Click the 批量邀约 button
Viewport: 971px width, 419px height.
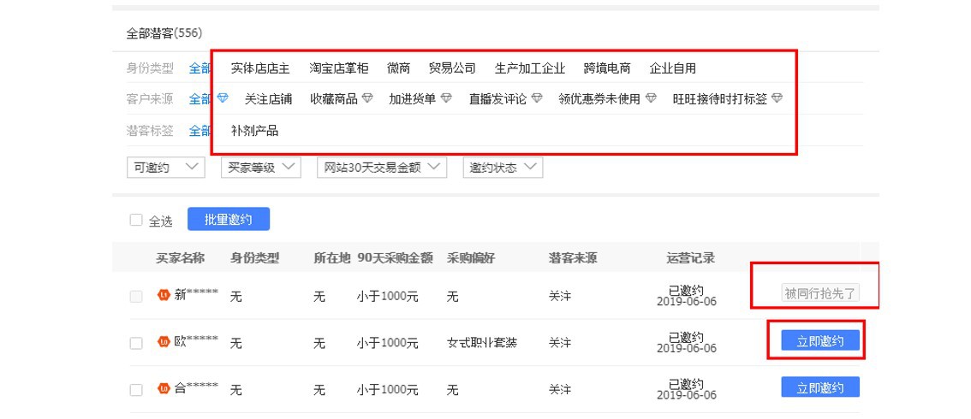[x=229, y=220]
